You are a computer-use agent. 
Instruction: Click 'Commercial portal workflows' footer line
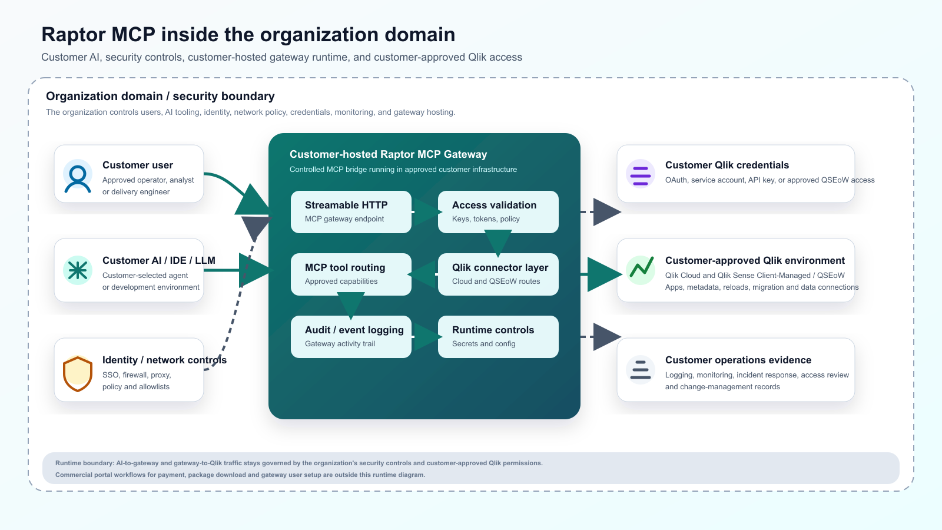(x=240, y=475)
